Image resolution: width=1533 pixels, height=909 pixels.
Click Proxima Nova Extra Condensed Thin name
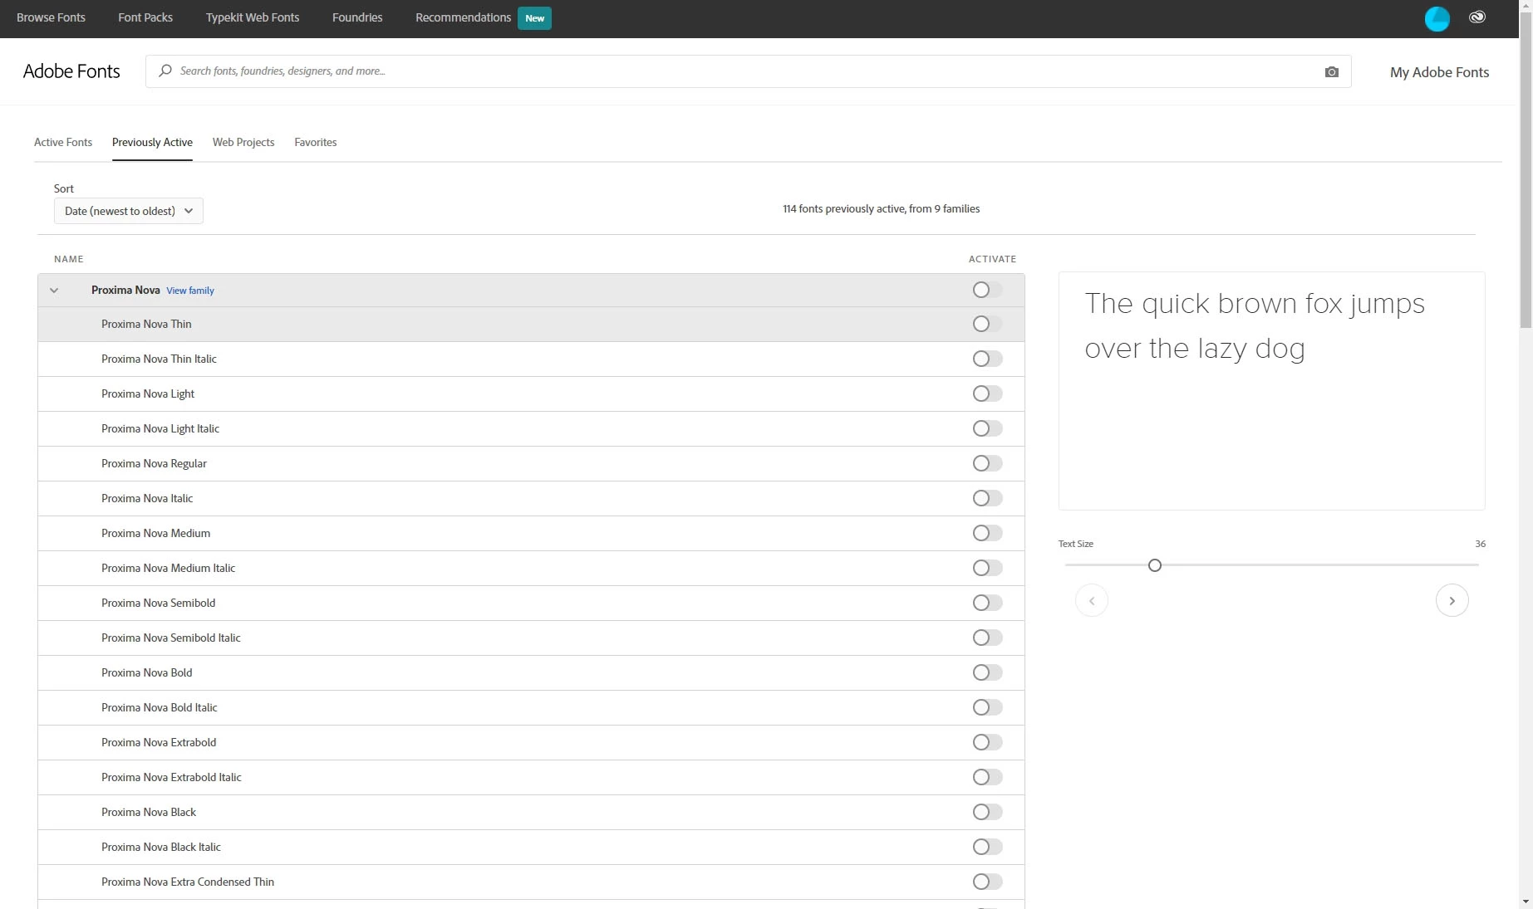pyautogui.click(x=188, y=882)
